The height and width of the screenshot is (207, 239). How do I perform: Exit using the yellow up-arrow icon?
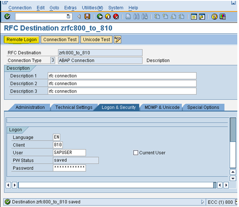(108, 17)
